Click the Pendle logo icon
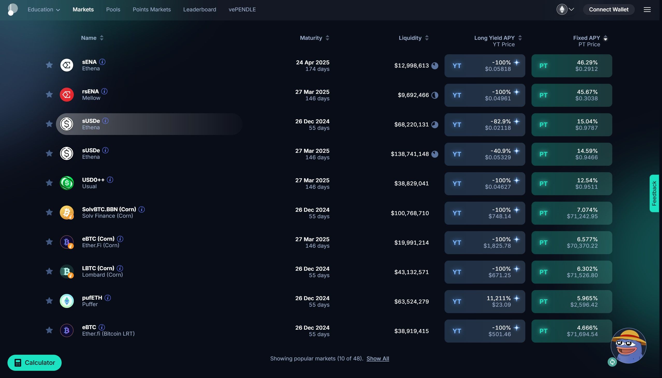 (12, 9)
